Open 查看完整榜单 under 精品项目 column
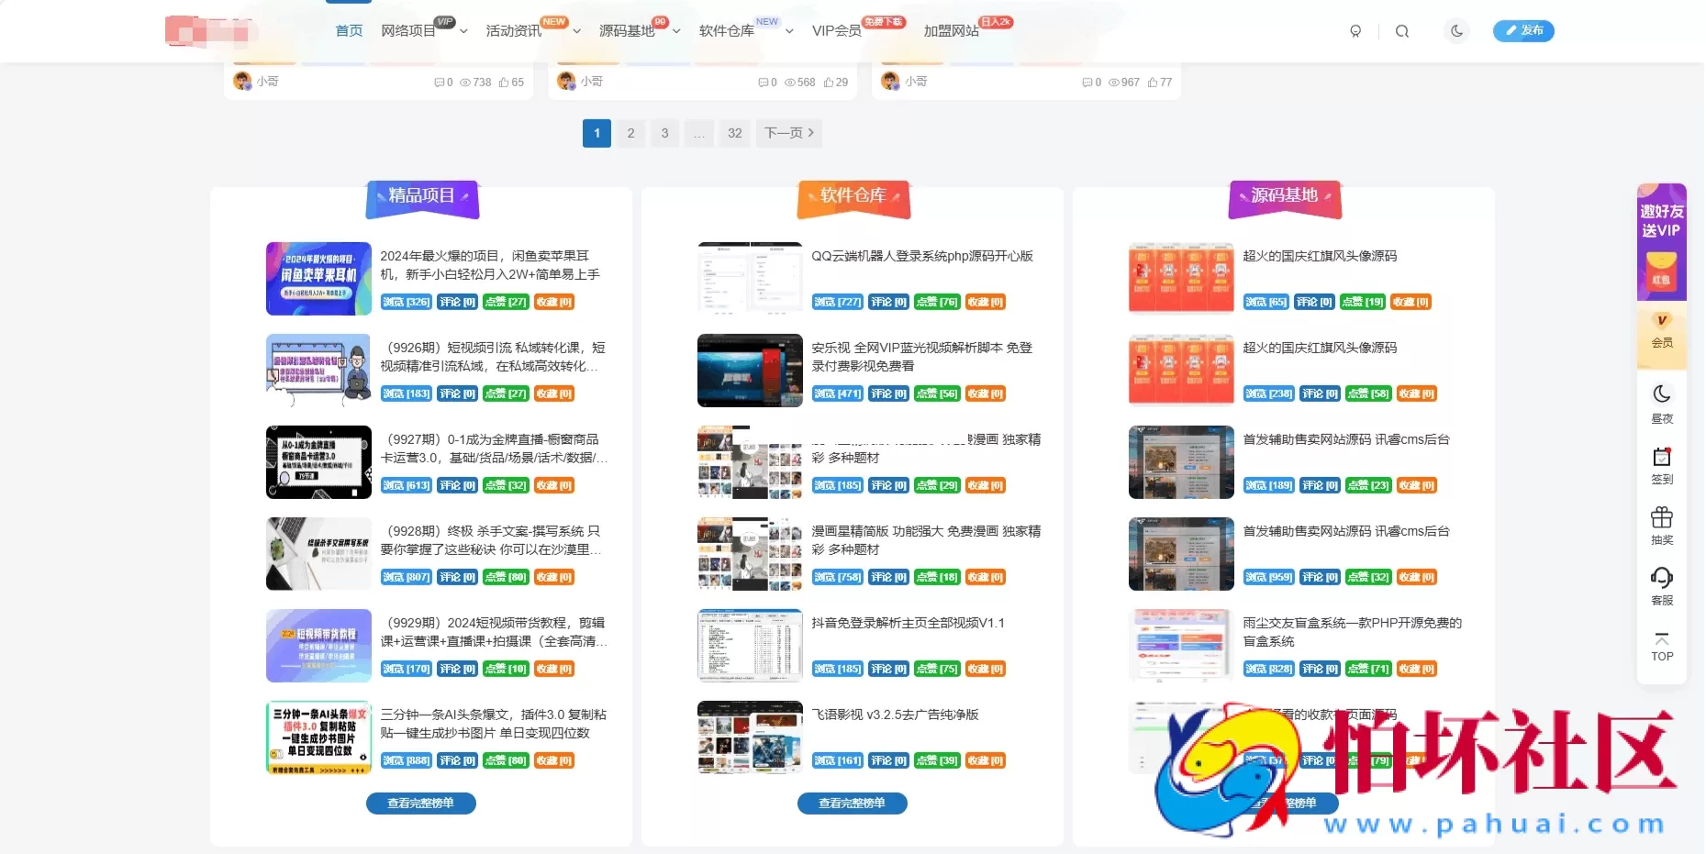The image size is (1706, 854). [421, 803]
